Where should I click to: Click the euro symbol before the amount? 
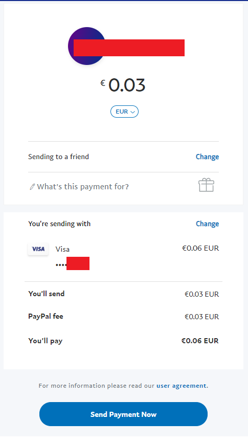[x=103, y=83]
